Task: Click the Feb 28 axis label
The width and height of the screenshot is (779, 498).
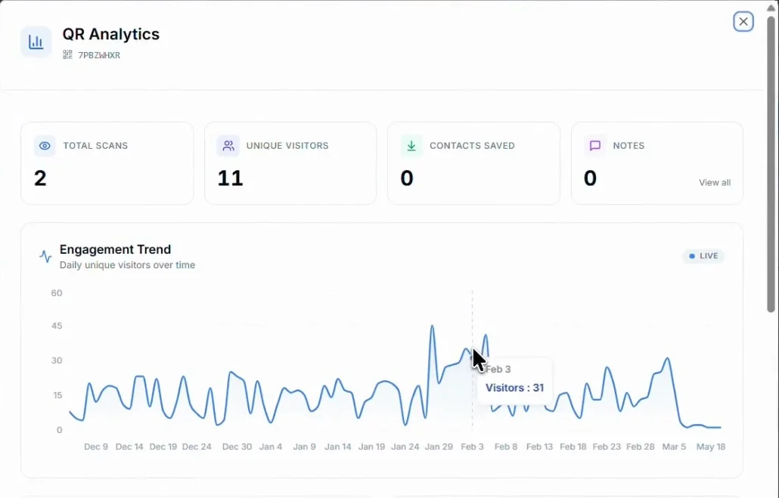Action: click(641, 447)
